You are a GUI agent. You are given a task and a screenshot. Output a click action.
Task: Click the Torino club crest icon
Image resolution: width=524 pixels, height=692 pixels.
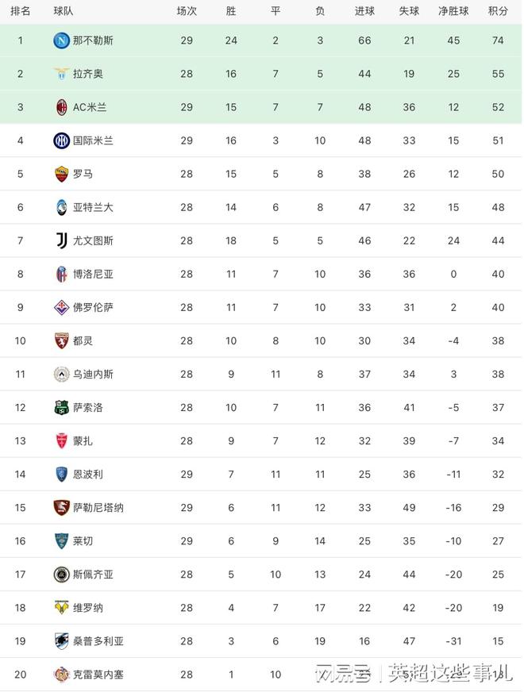pos(61,340)
